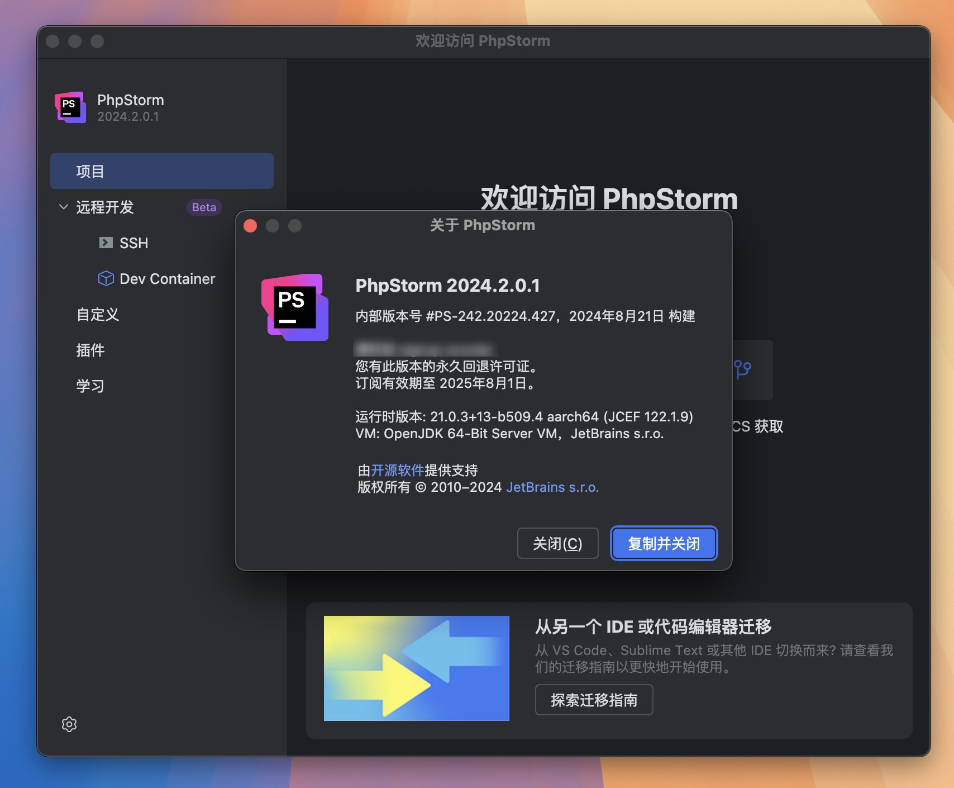Click the 欢迎访问 PhpStorm main heading
The width and height of the screenshot is (954, 788).
point(609,198)
